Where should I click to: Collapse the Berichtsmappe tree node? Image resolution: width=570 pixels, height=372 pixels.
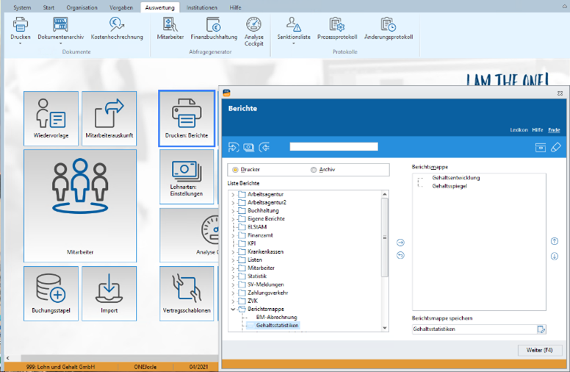pos(233,309)
